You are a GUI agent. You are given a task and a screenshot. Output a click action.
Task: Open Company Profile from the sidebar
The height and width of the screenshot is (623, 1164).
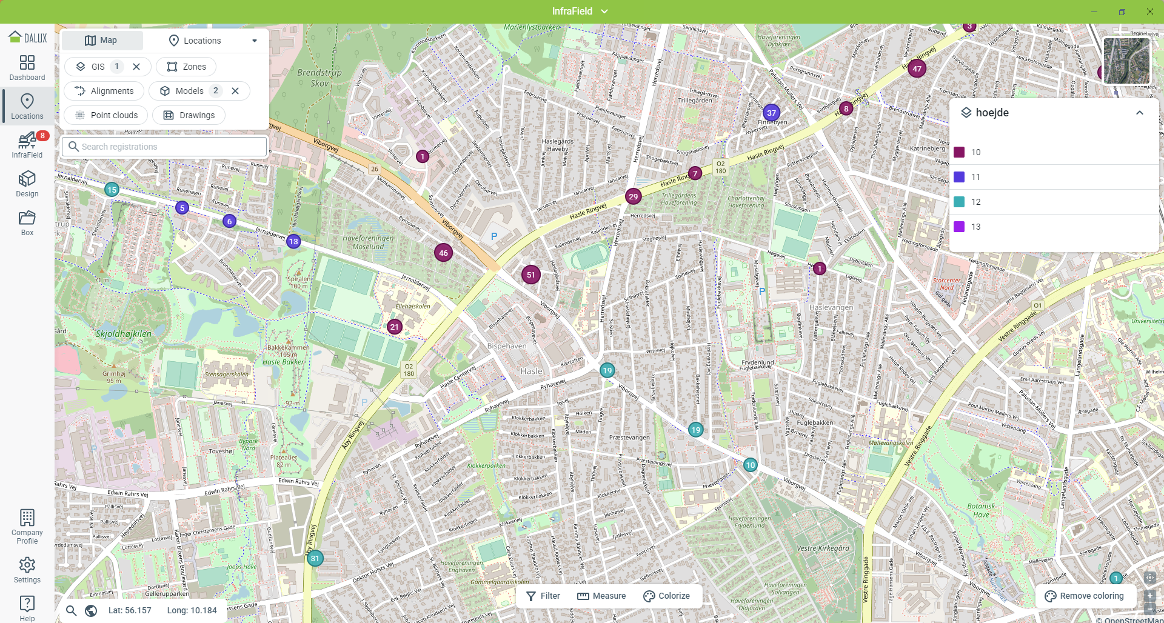click(x=27, y=526)
